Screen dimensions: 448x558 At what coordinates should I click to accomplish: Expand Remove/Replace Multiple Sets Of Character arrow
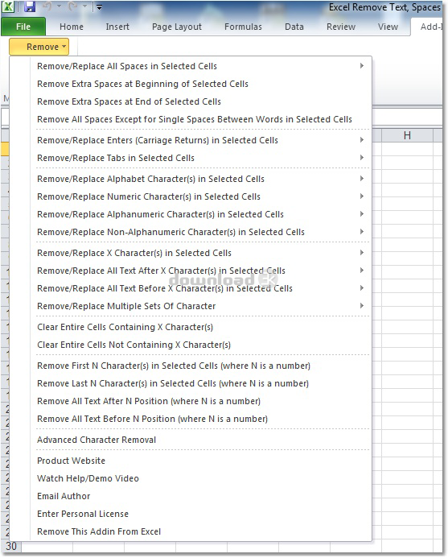[362, 306]
